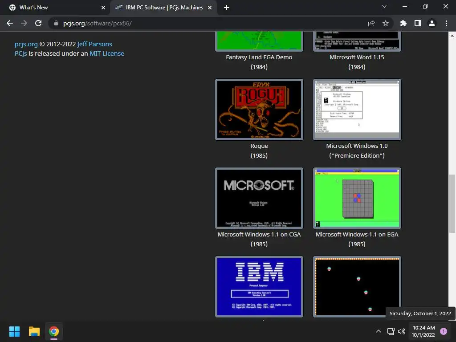Expand the tab search dropdown
This screenshot has width=456, height=342.
coord(384,6)
